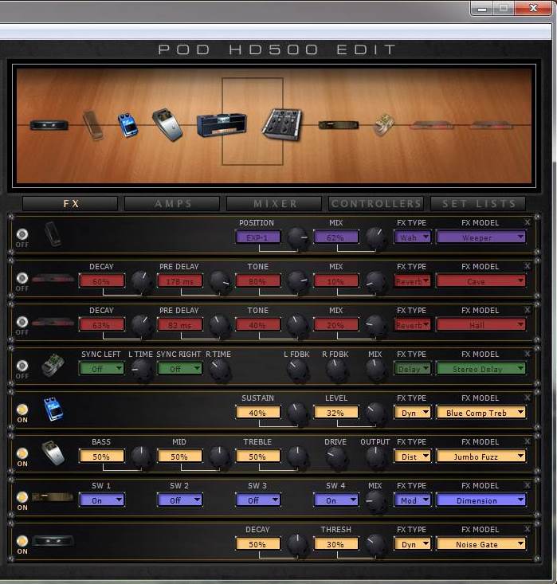Select the stereo delay pedal in signal chain
The width and height of the screenshot is (557, 584).
tap(384, 125)
